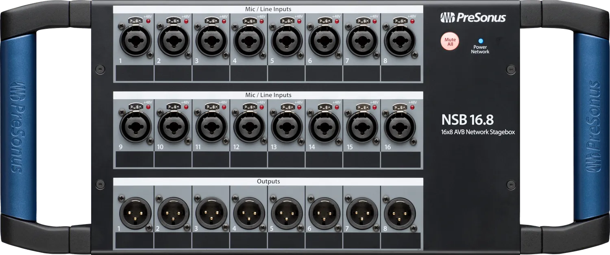The height and width of the screenshot is (255, 610).
Task: Push the red Mute All button
Action: coord(450,41)
